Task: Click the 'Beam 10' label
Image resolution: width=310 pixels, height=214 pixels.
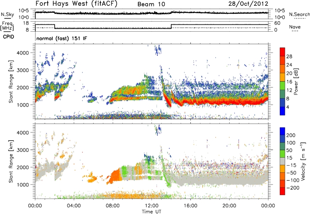Action: (x=151, y=4)
